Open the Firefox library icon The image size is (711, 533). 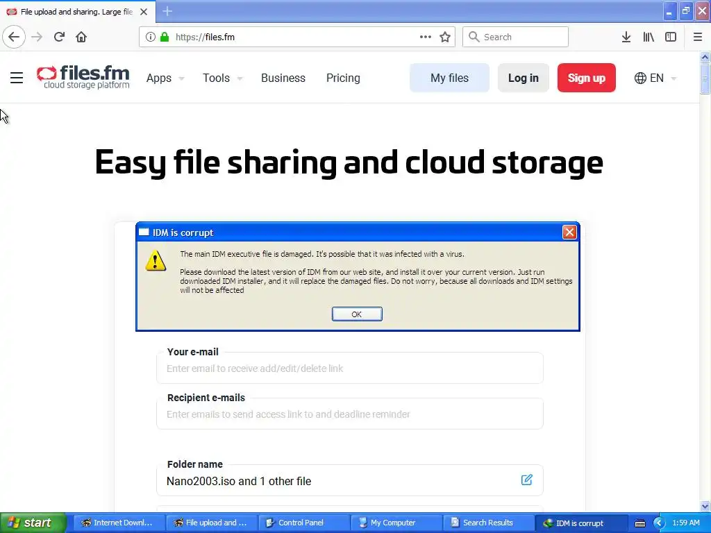coord(649,37)
